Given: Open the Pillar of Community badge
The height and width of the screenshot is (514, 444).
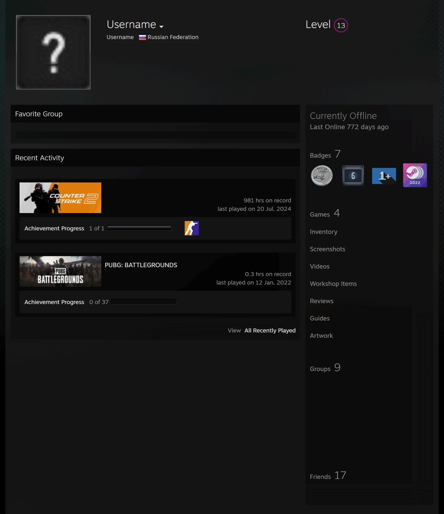Looking at the screenshot, I should click(322, 176).
